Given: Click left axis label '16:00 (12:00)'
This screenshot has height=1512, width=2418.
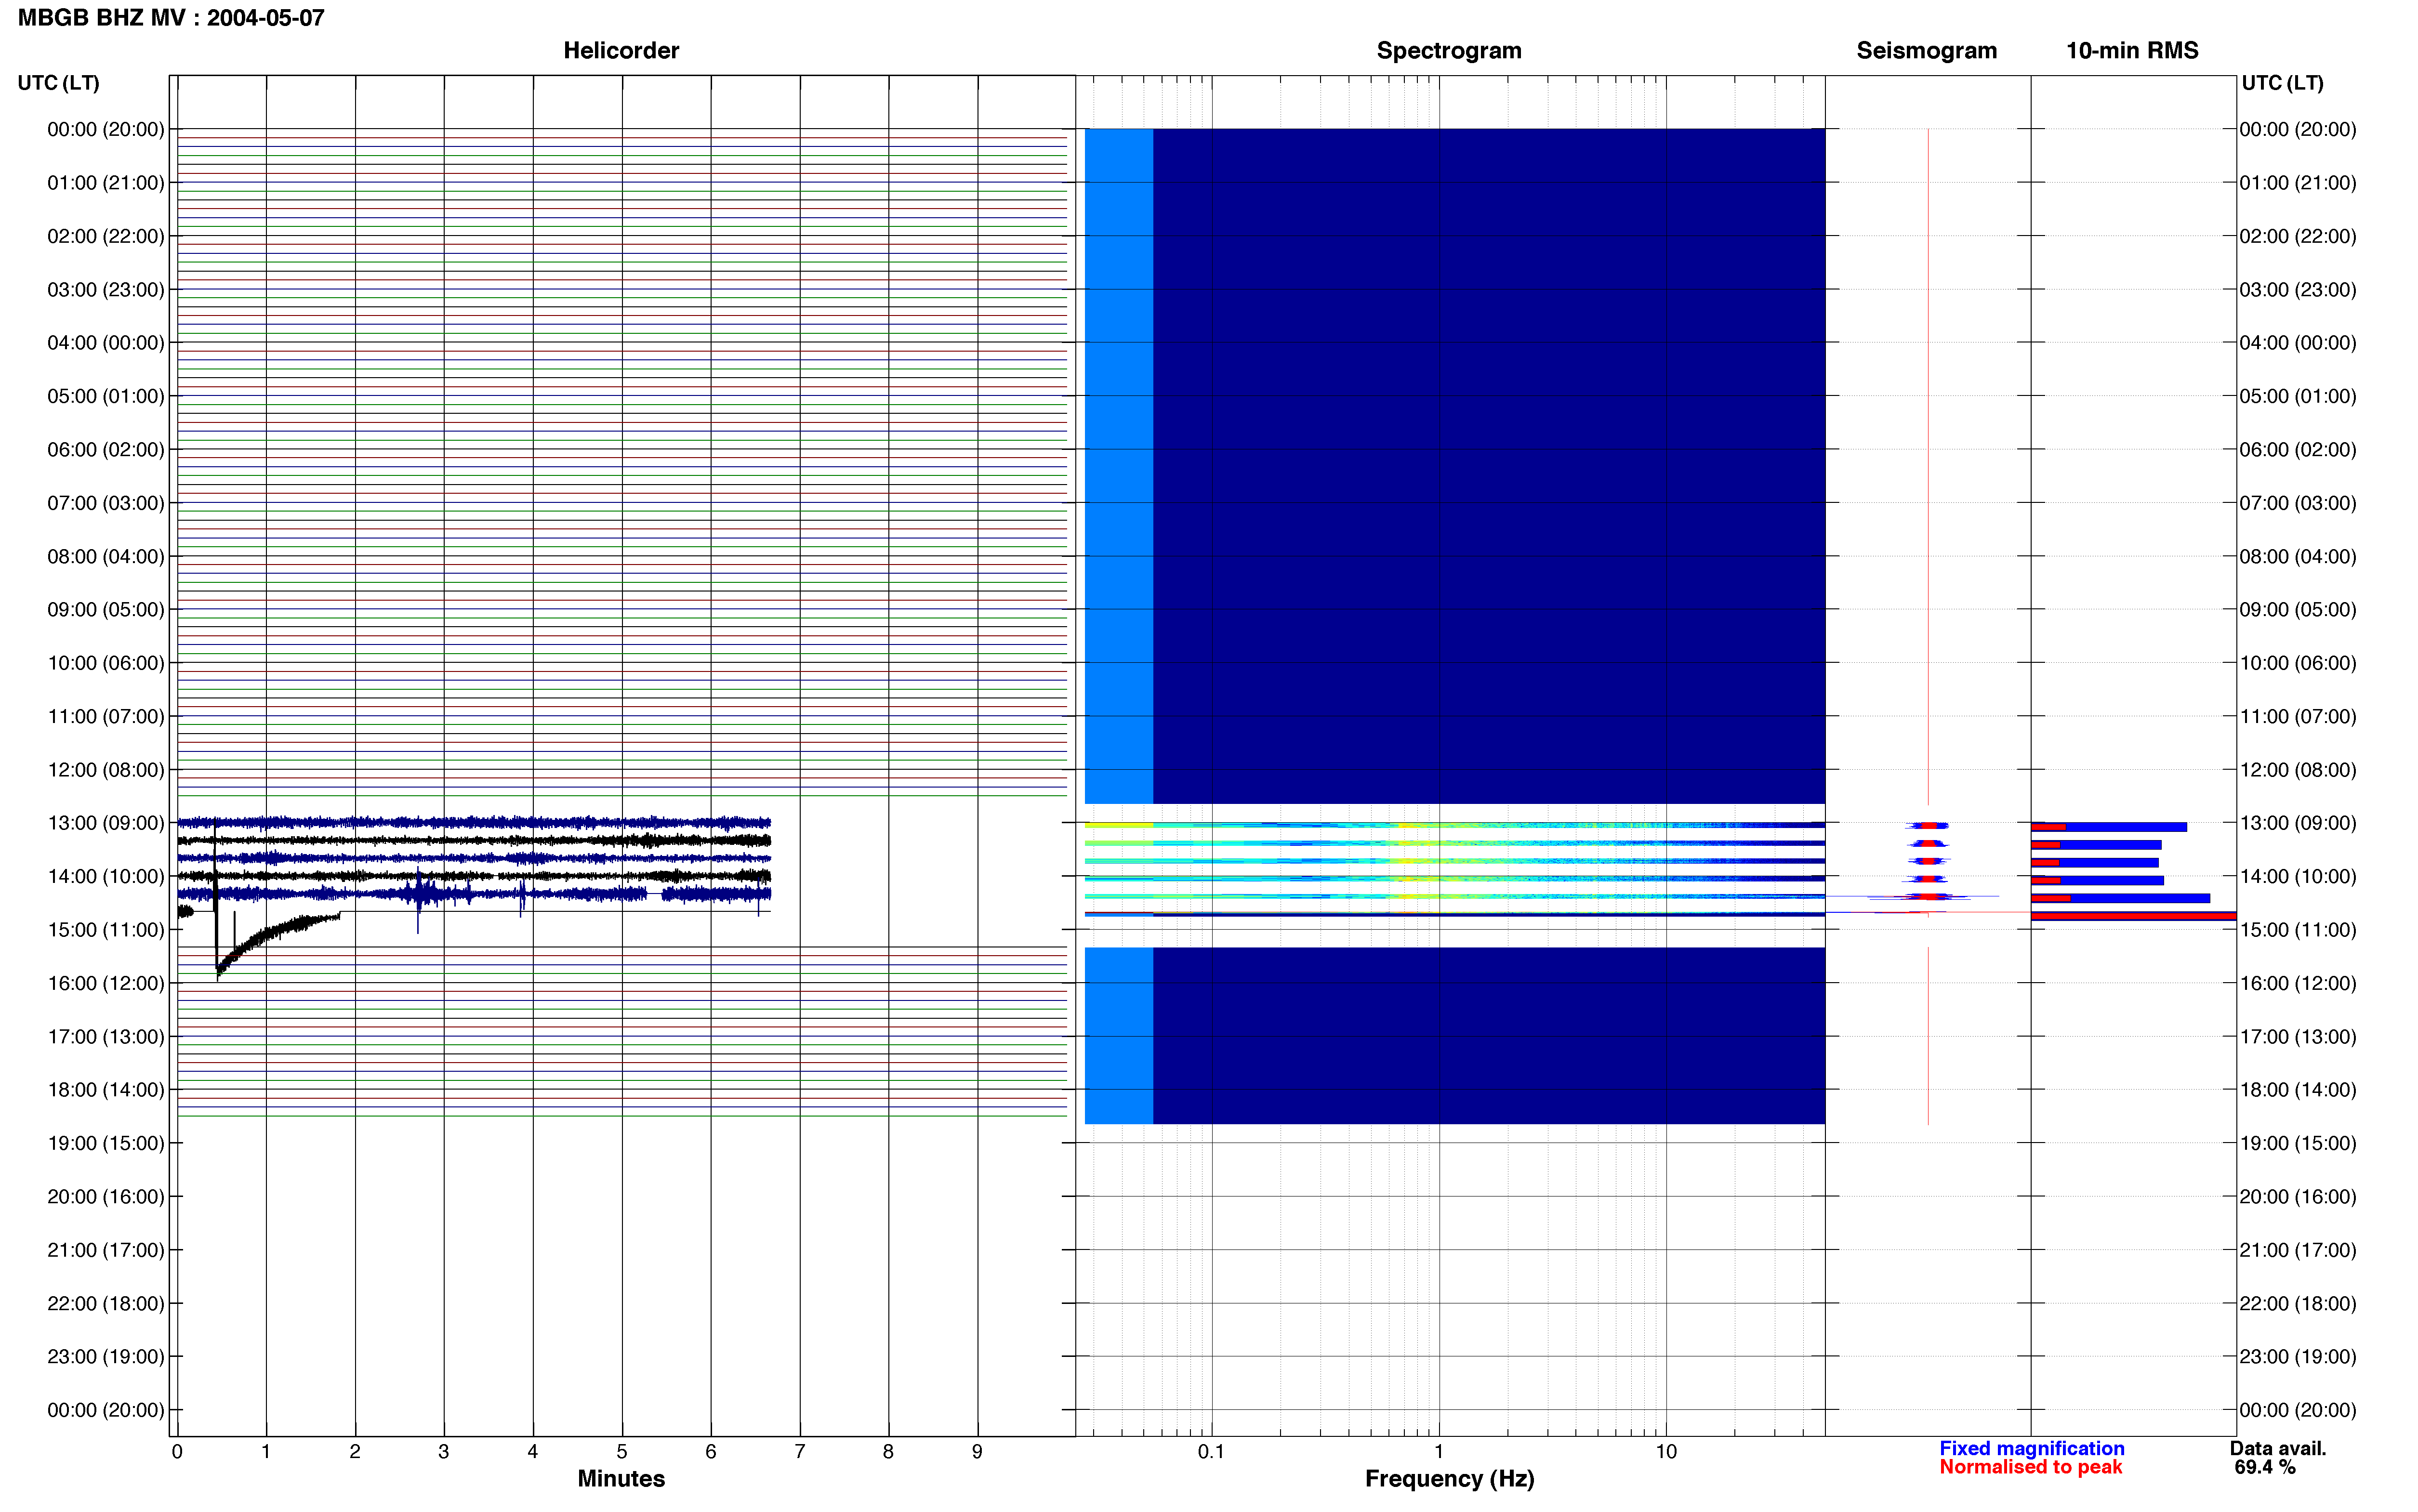Looking at the screenshot, I should click(106, 983).
